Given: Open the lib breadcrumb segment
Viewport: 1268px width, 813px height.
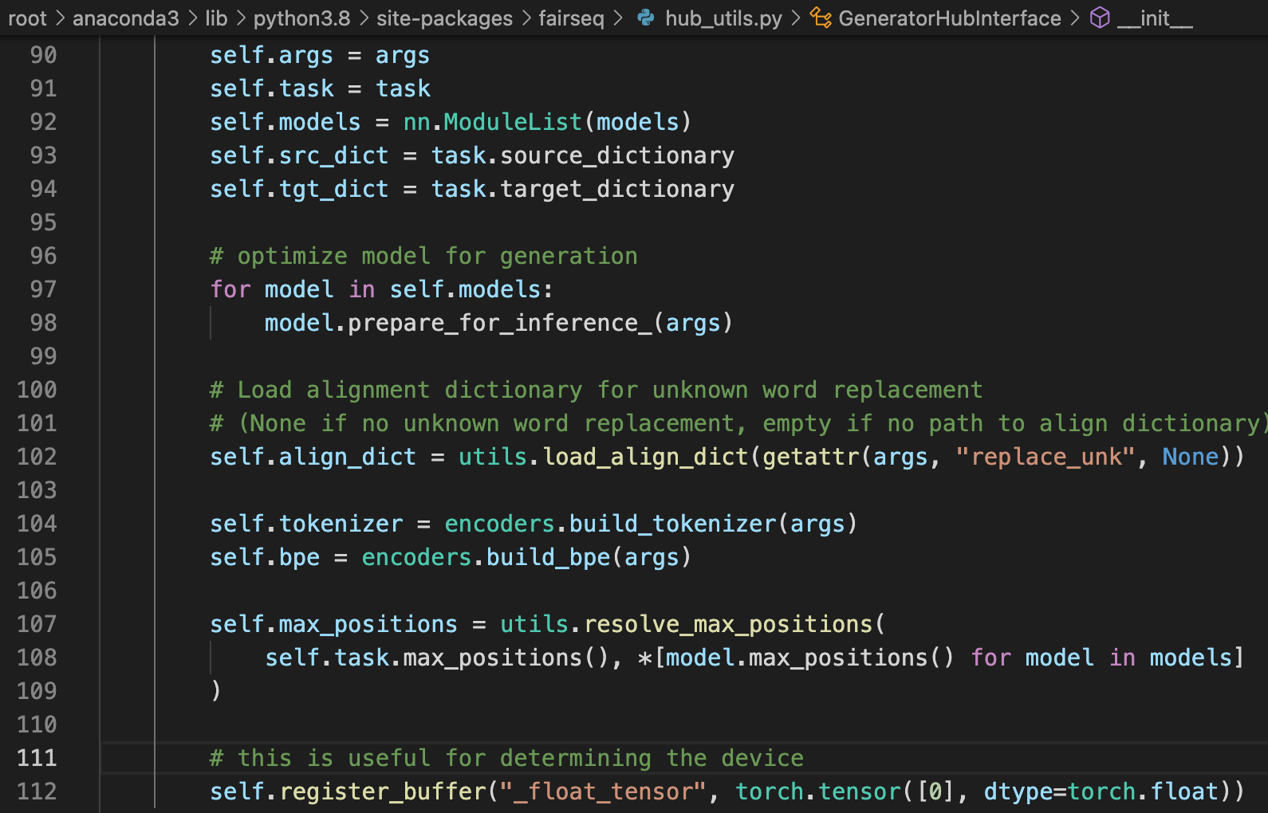Looking at the screenshot, I should click(x=216, y=18).
